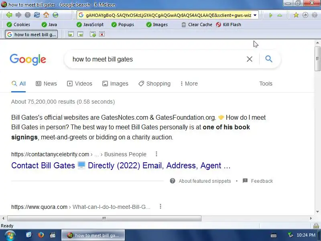Viewport: 321px width, 241px height.
Task: Toggle the Popups blocking setting
Action: tap(123, 25)
